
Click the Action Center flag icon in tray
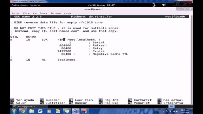point(167,111)
